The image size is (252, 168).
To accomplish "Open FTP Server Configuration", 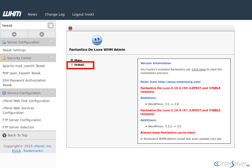I will (22, 120).
